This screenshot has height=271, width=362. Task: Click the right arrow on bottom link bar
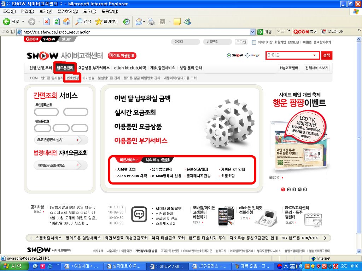click(325, 238)
